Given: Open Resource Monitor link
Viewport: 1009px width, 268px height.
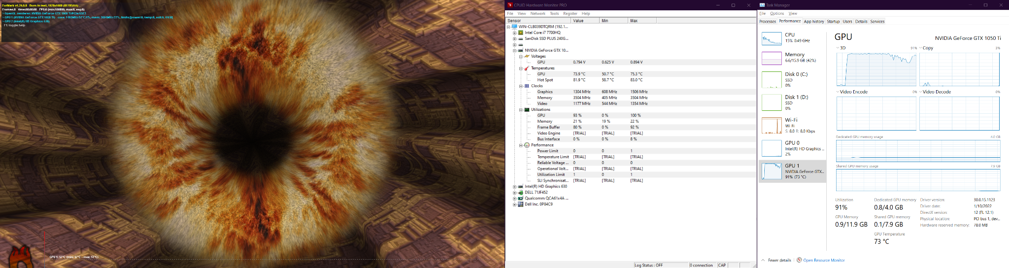Looking at the screenshot, I should click(x=824, y=260).
